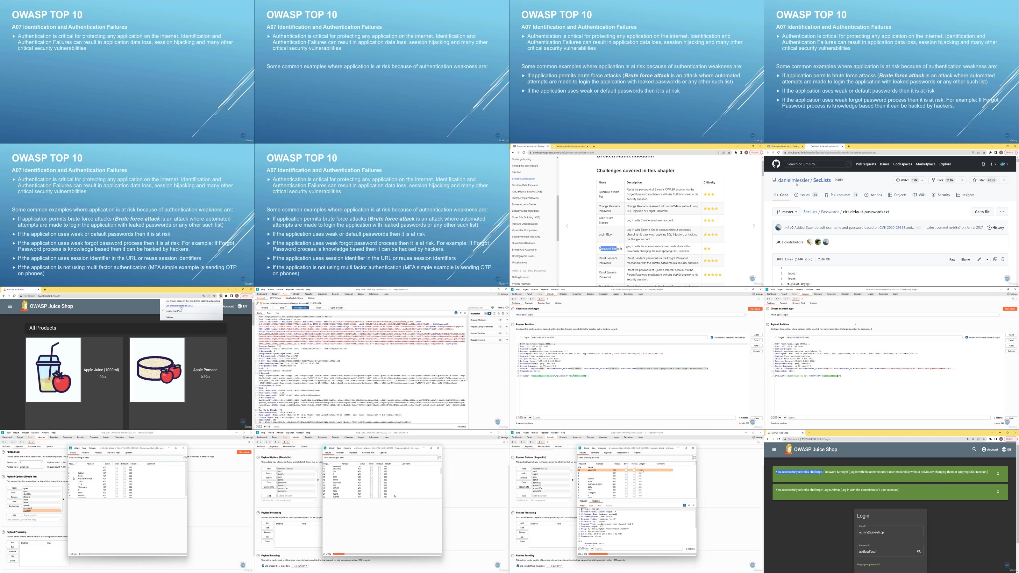Open Options in the FoxyProxy popup menu
1019x573 pixels.
[x=169, y=317]
